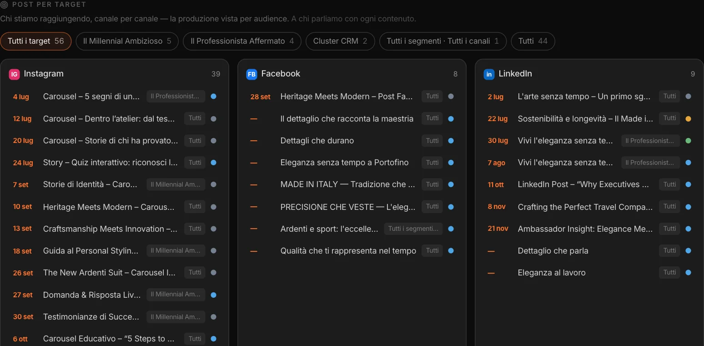Click the yellow status dot on Sostenibilità row
704x346 pixels.
(688, 119)
